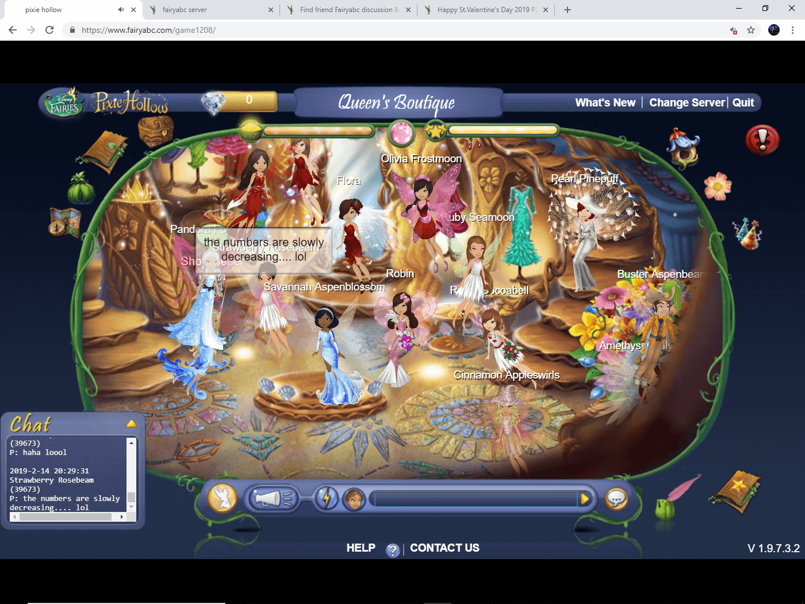805x604 pixels.
Task: Select the white rabbit fairy icon
Action: point(221,498)
